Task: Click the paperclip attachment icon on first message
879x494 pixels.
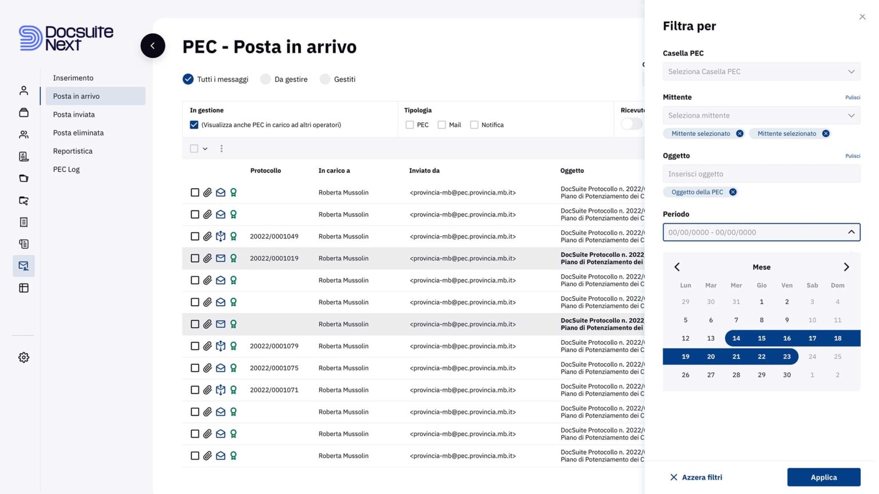Action: tap(207, 192)
